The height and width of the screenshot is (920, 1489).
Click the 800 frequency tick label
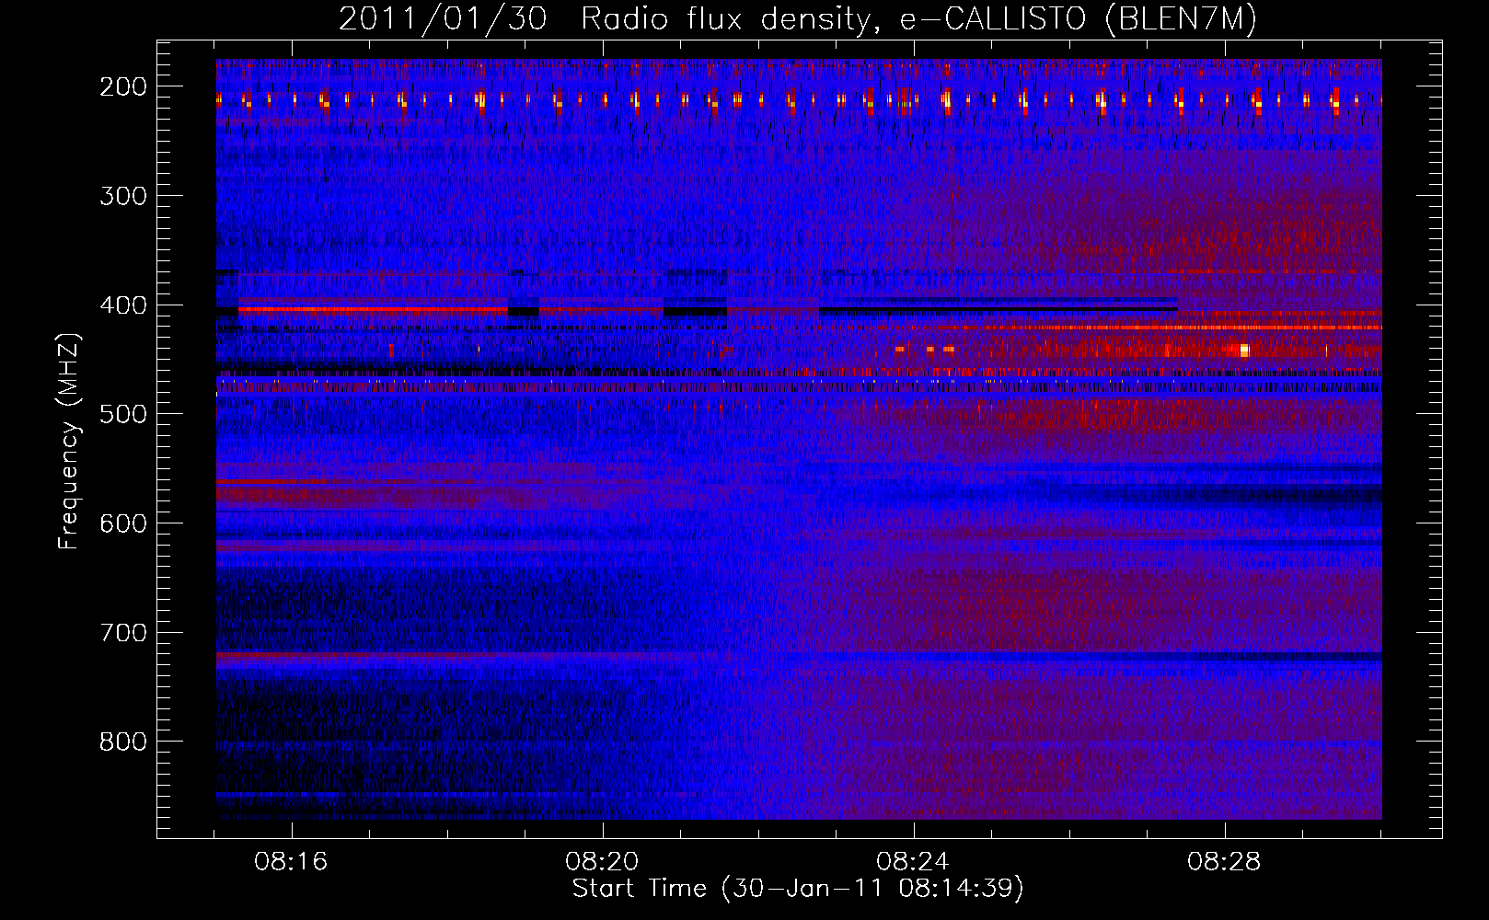click(x=122, y=742)
